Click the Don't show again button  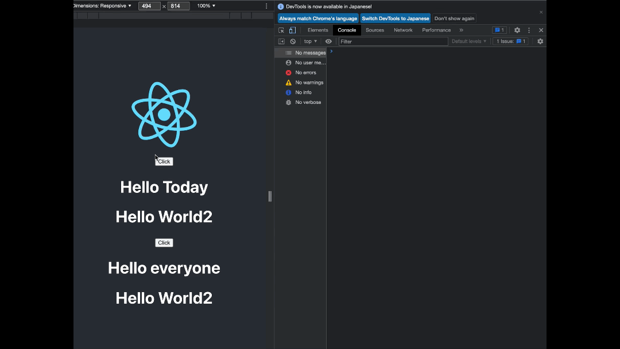(454, 18)
